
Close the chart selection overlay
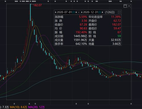click(129, 6)
